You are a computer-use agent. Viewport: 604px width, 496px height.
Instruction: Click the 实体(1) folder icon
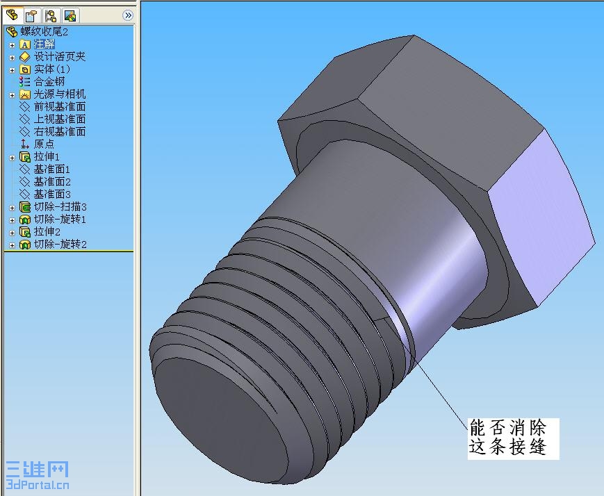[24, 69]
